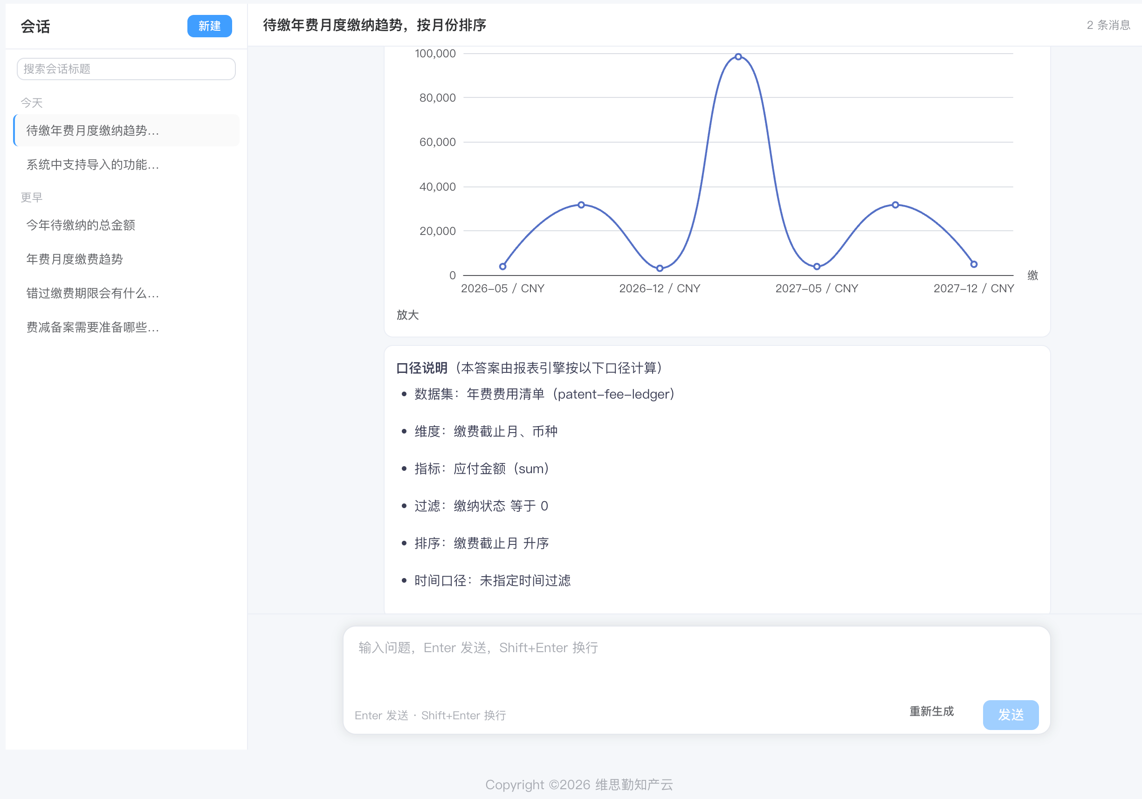This screenshot has height=799, width=1142.
Task: Open conversation 费减备案需要准备哪些…
Action: 126,327
